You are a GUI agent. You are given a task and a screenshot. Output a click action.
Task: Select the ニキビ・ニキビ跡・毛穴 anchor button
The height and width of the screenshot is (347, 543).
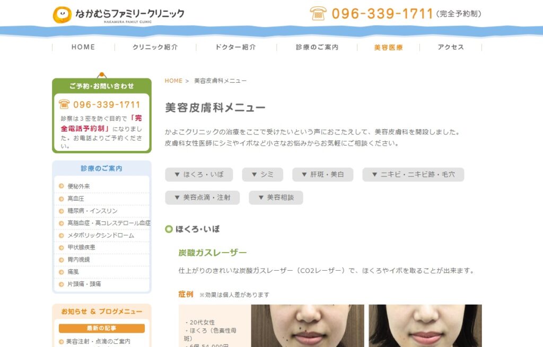(413, 175)
